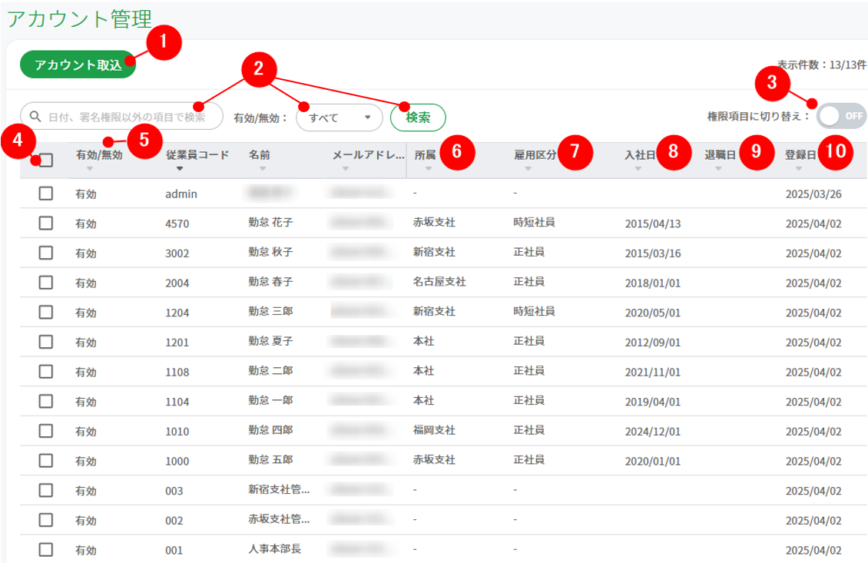
Task: Click sort arrow under 入社日 column
Action: (x=638, y=168)
